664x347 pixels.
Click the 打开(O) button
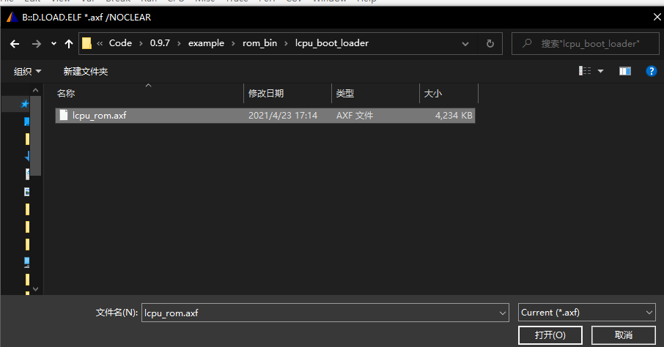click(550, 335)
